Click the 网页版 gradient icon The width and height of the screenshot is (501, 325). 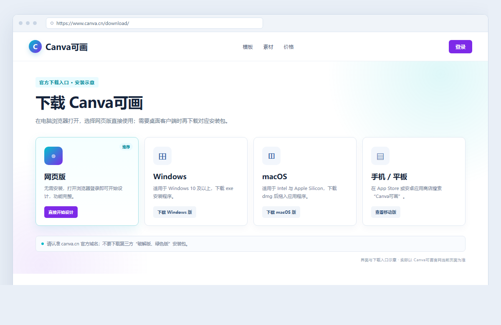[x=53, y=156]
